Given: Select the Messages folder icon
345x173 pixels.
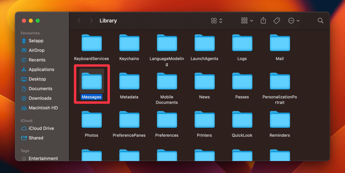Looking at the screenshot, I should (x=92, y=81).
